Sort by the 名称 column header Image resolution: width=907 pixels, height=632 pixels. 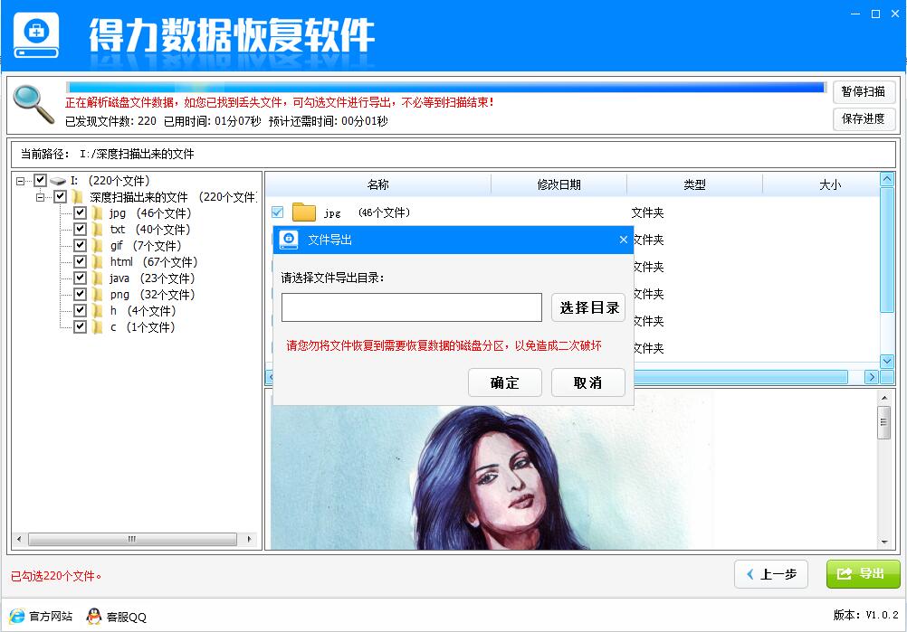(378, 184)
